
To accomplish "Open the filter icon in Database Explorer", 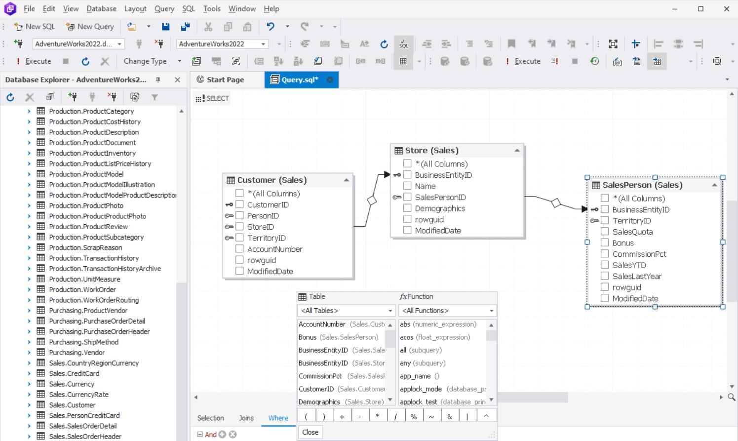I will pos(155,97).
